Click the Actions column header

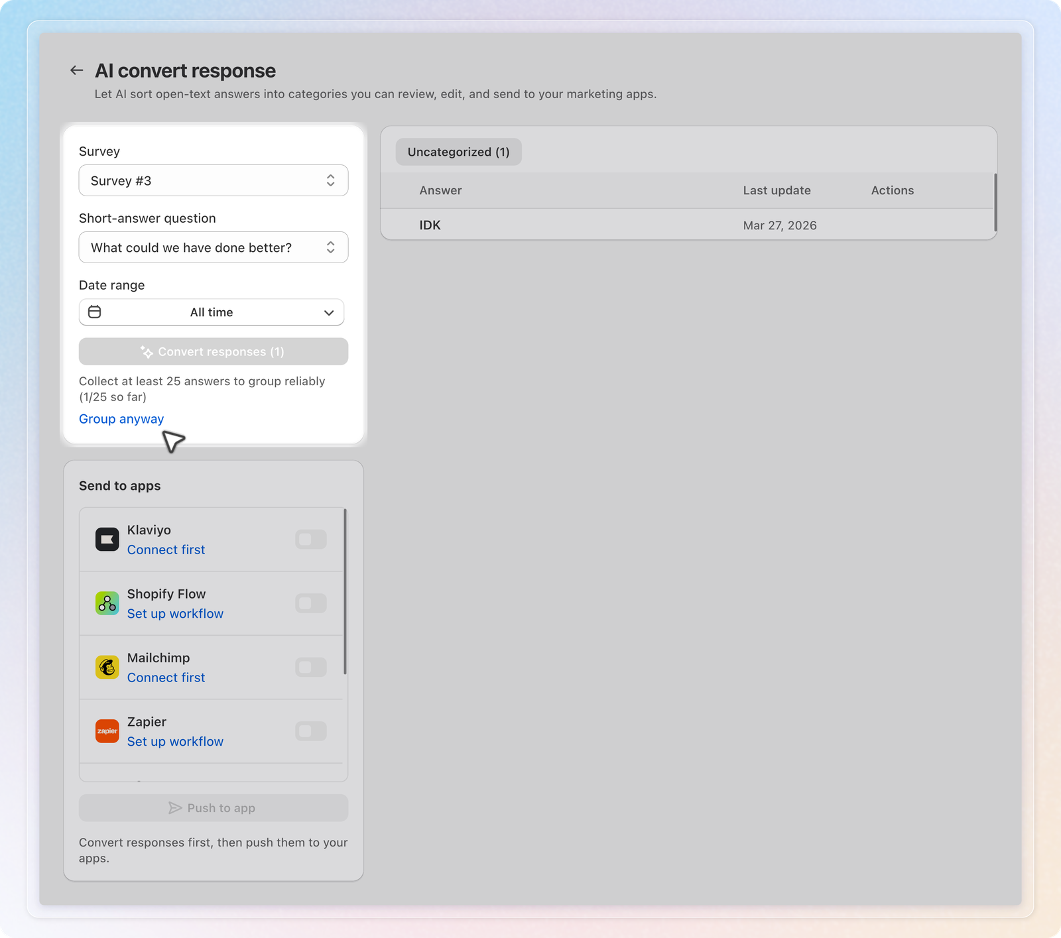893,190
